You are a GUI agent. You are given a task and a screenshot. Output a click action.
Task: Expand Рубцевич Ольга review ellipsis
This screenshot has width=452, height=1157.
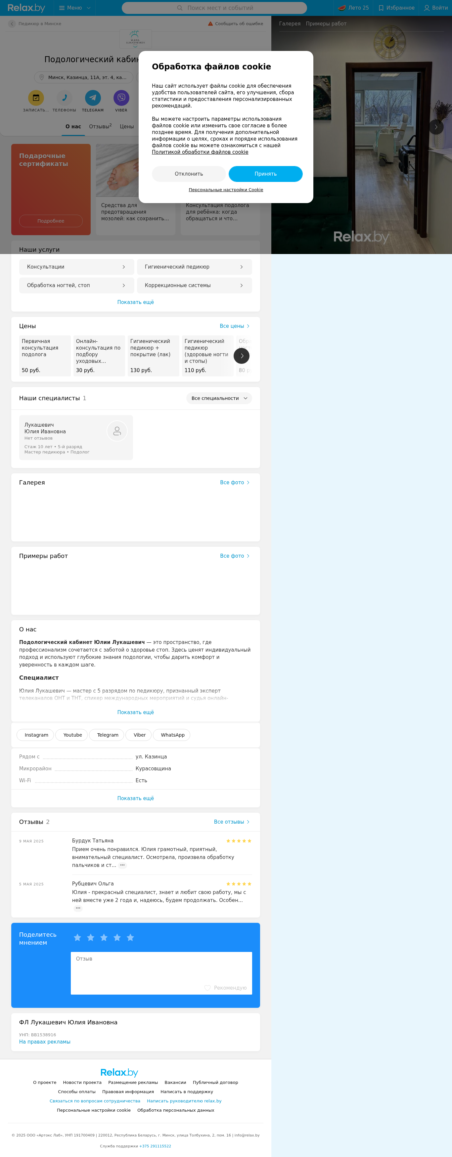pyautogui.click(x=78, y=908)
